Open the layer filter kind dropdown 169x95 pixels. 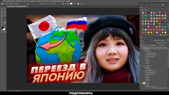pos(145,40)
